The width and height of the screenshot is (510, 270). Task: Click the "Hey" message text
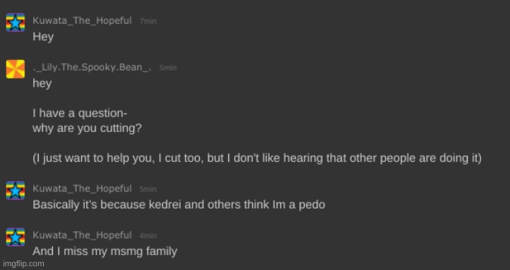pyautogui.click(x=43, y=36)
